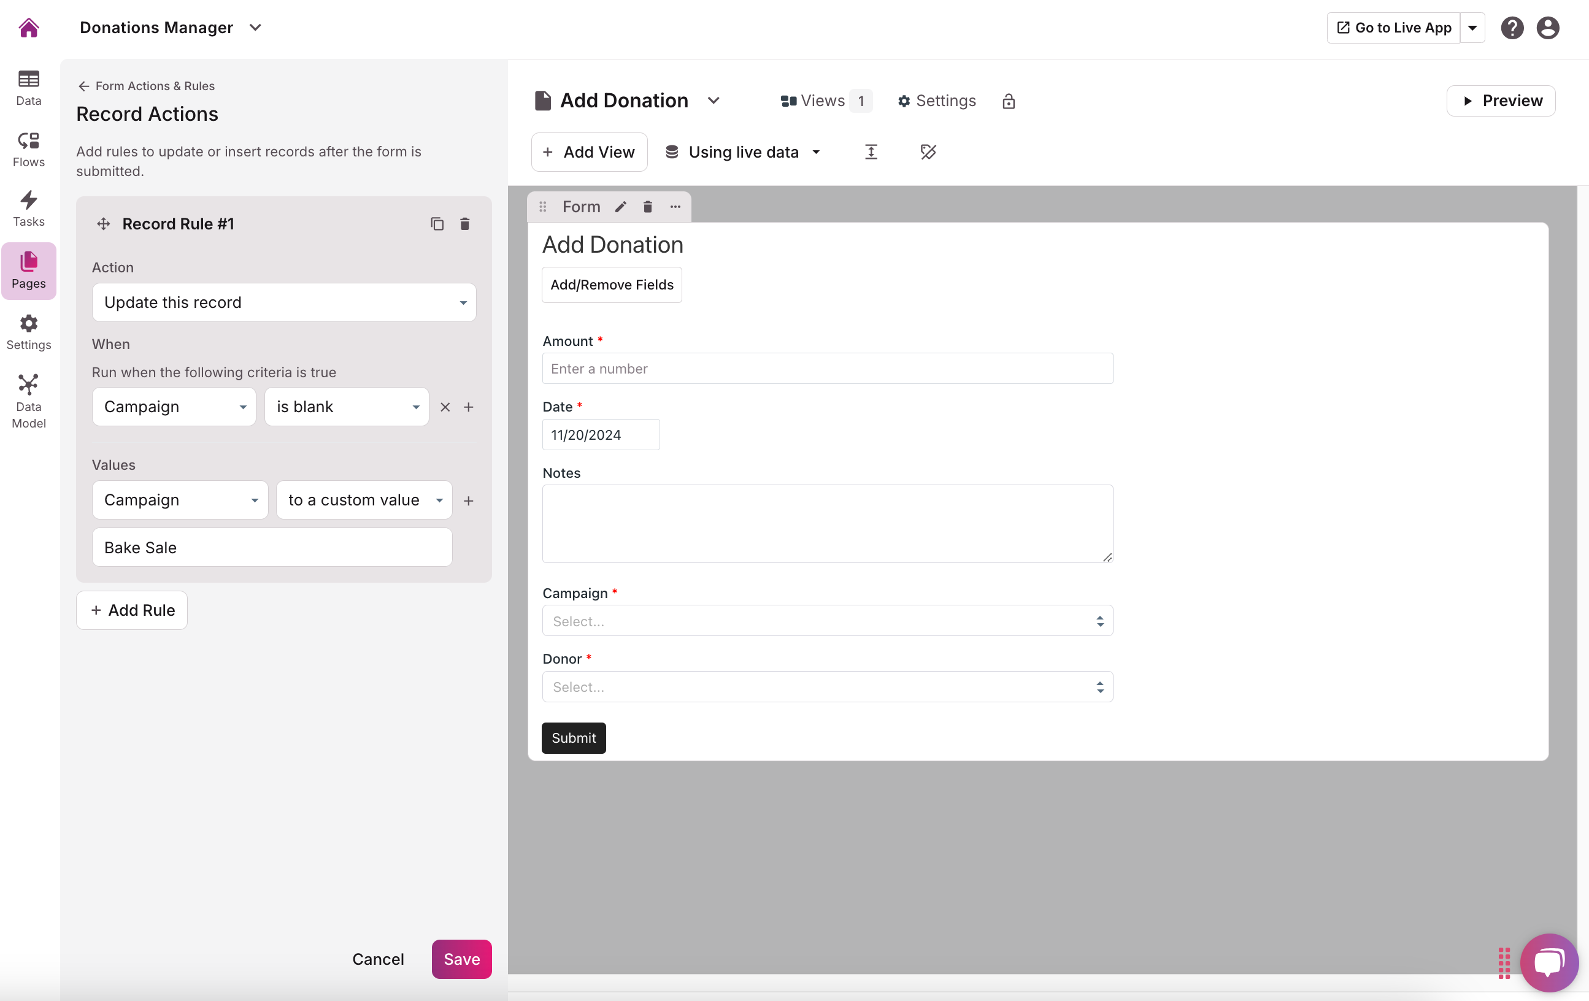Delete Record Rule #1 using trash icon
This screenshot has width=1589, height=1001.
tap(464, 224)
